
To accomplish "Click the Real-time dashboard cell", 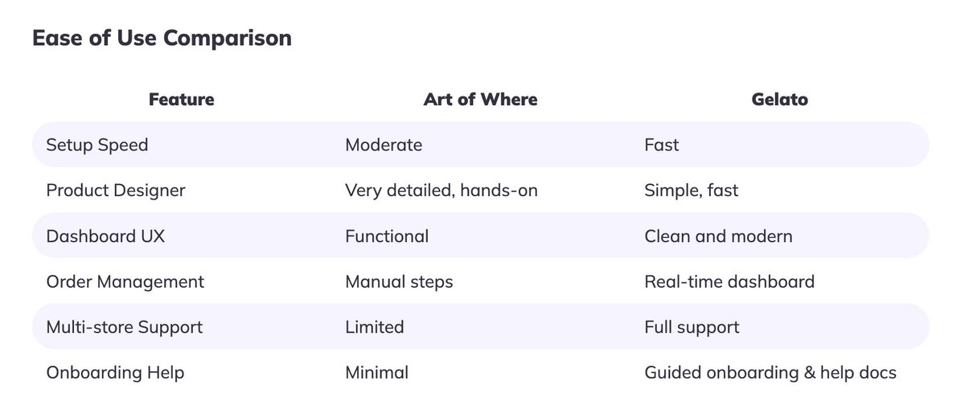I will [x=729, y=281].
